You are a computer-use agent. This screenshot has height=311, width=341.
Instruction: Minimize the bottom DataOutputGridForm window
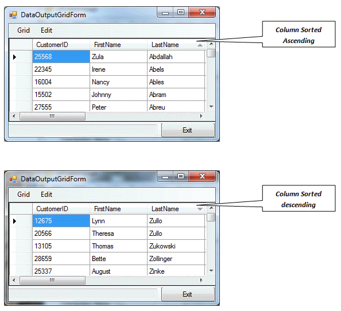tap(165, 176)
